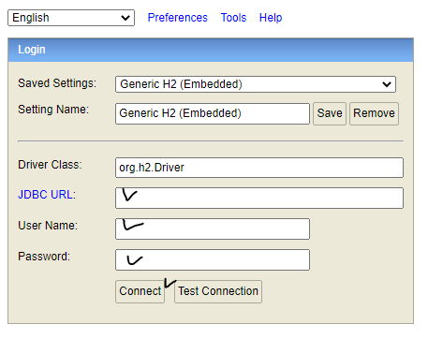Click the Password input field
This screenshot has height=339, width=428.
coord(213,259)
